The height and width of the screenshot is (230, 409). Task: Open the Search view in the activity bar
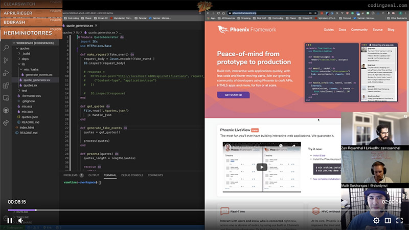[x=6, y=48]
